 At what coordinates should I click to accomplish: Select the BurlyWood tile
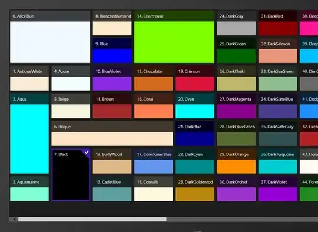point(112,161)
